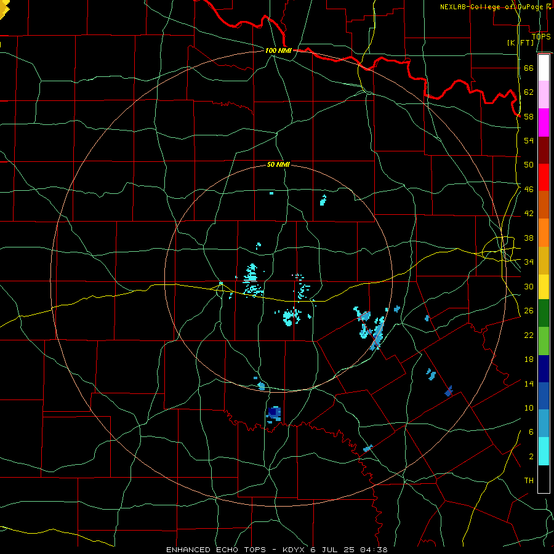Click the black TH threshold swatch
This screenshot has height=554, width=554.
click(x=544, y=479)
